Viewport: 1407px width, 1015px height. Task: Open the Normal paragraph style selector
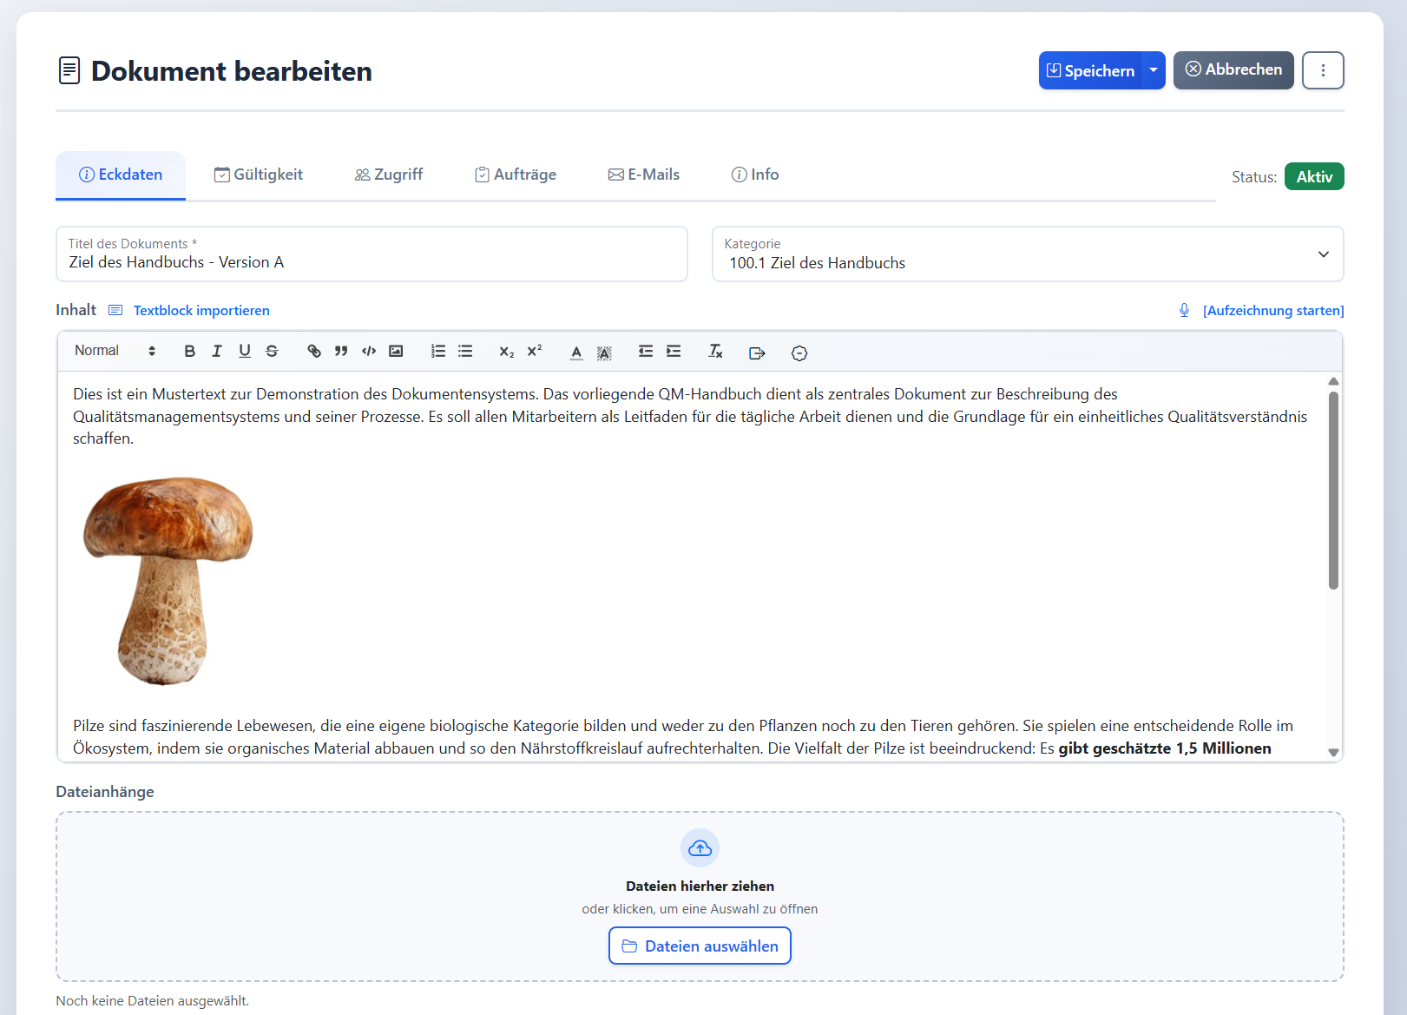tap(113, 351)
